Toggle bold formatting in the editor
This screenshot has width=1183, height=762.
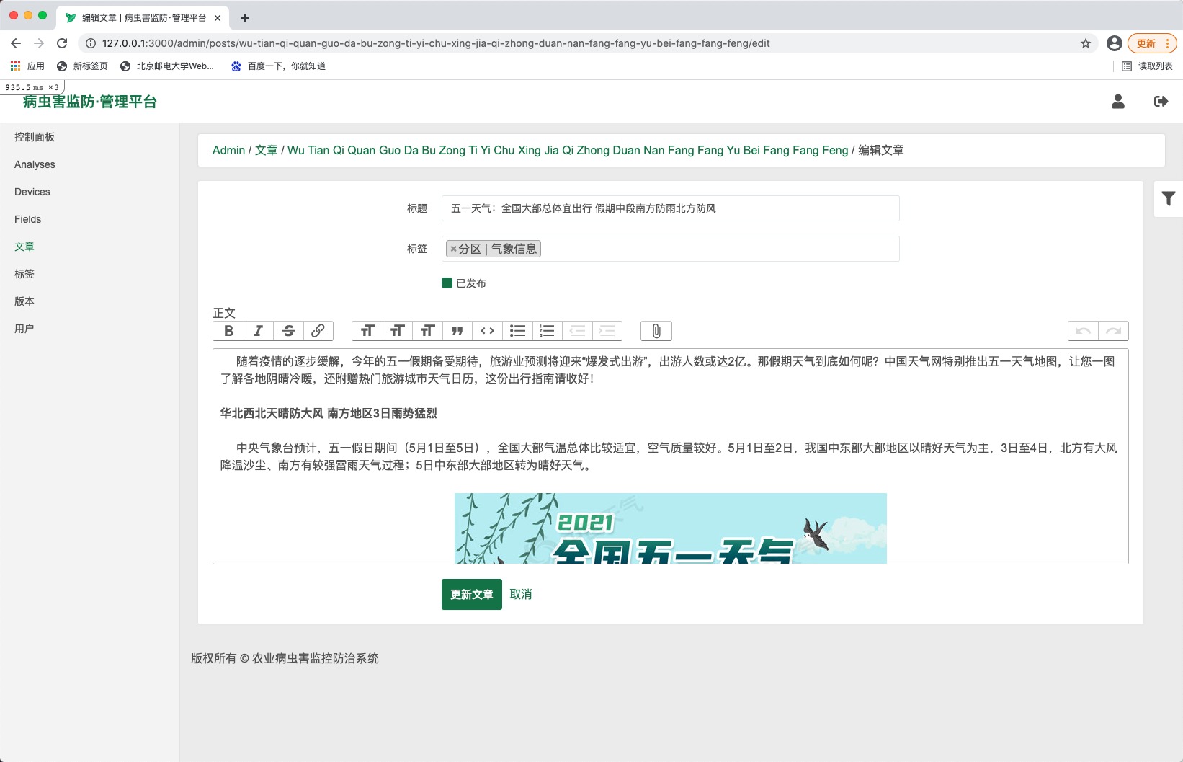[228, 331]
